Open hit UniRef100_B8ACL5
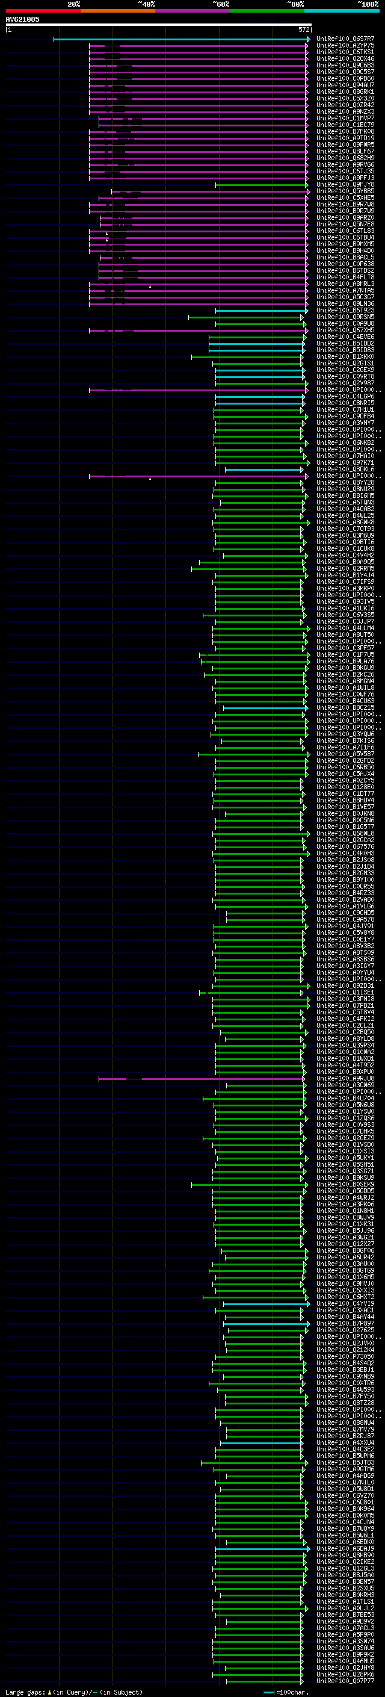The height and width of the screenshot is (1697, 385). [x=345, y=258]
